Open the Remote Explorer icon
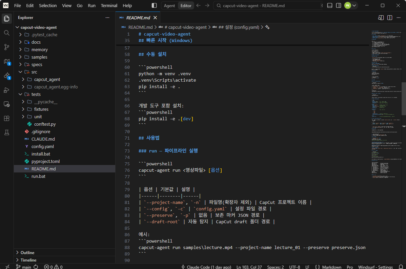 [x=7, y=104]
